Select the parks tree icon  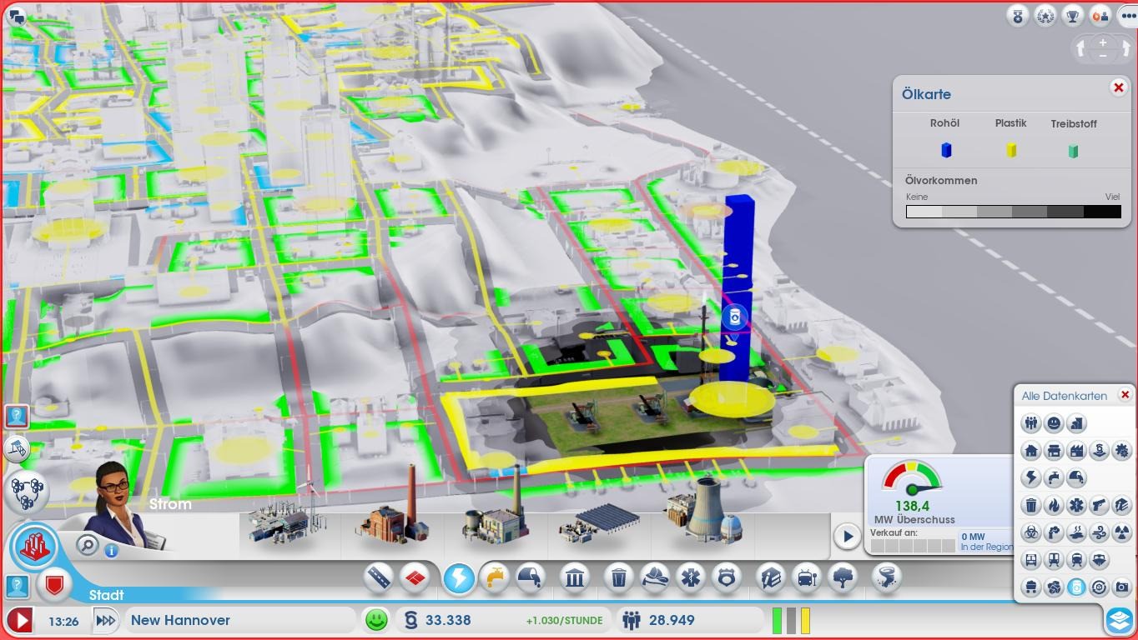[843, 577]
